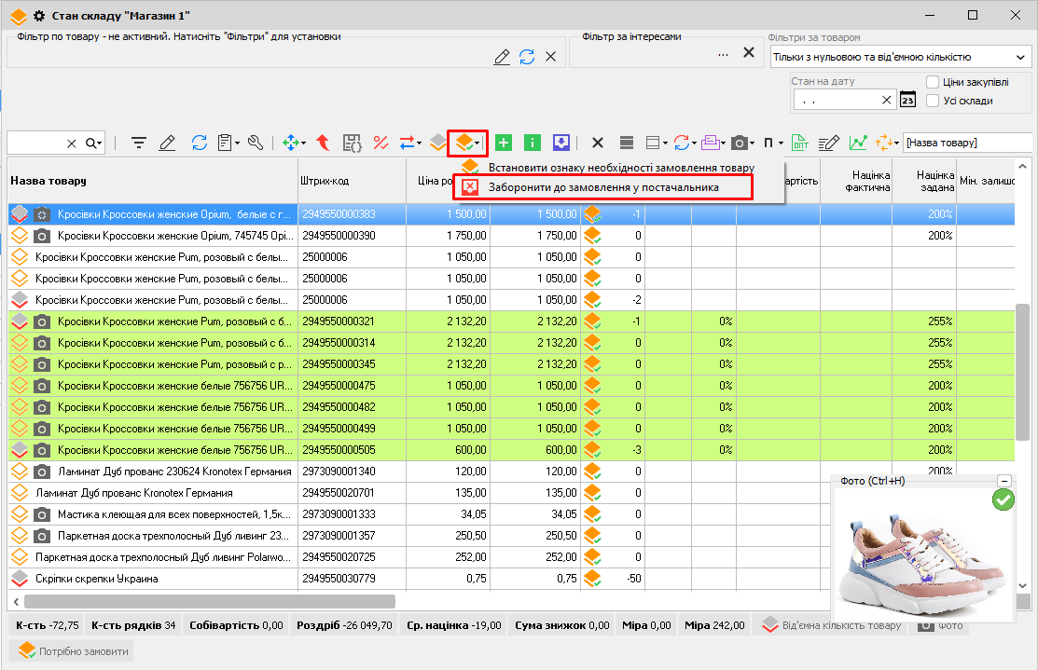Click the green chart graph icon
The width and height of the screenshot is (1038, 670).
click(x=857, y=143)
